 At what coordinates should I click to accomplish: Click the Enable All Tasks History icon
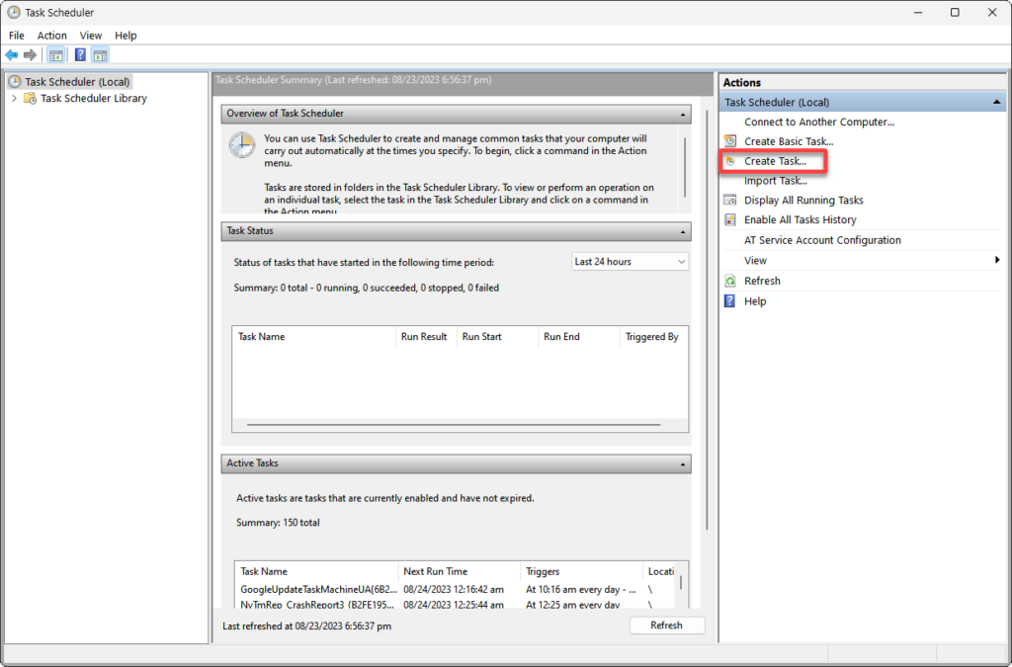(x=730, y=220)
